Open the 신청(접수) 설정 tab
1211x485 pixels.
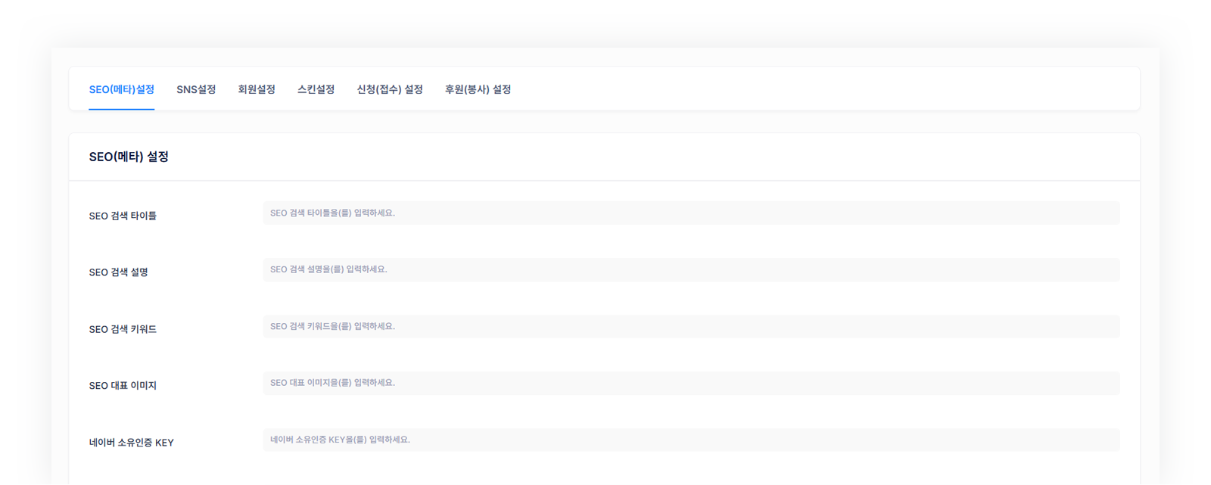[x=390, y=89]
